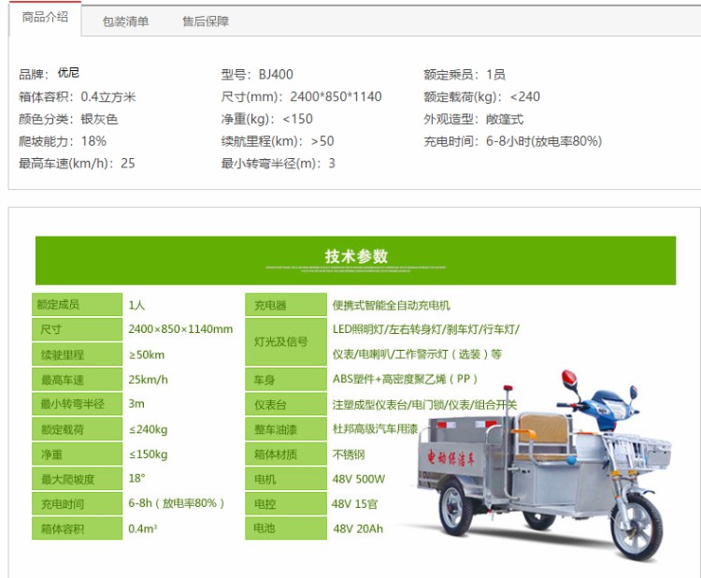
Task: Select the 商品介绍 tab
Action: [44, 20]
